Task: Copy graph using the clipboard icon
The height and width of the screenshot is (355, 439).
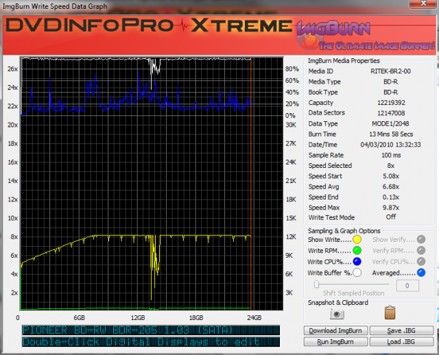Action: [x=390, y=313]
